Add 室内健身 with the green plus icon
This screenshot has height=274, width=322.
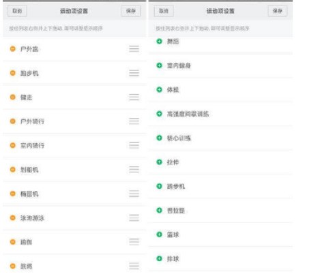click(x=160, y=65)
